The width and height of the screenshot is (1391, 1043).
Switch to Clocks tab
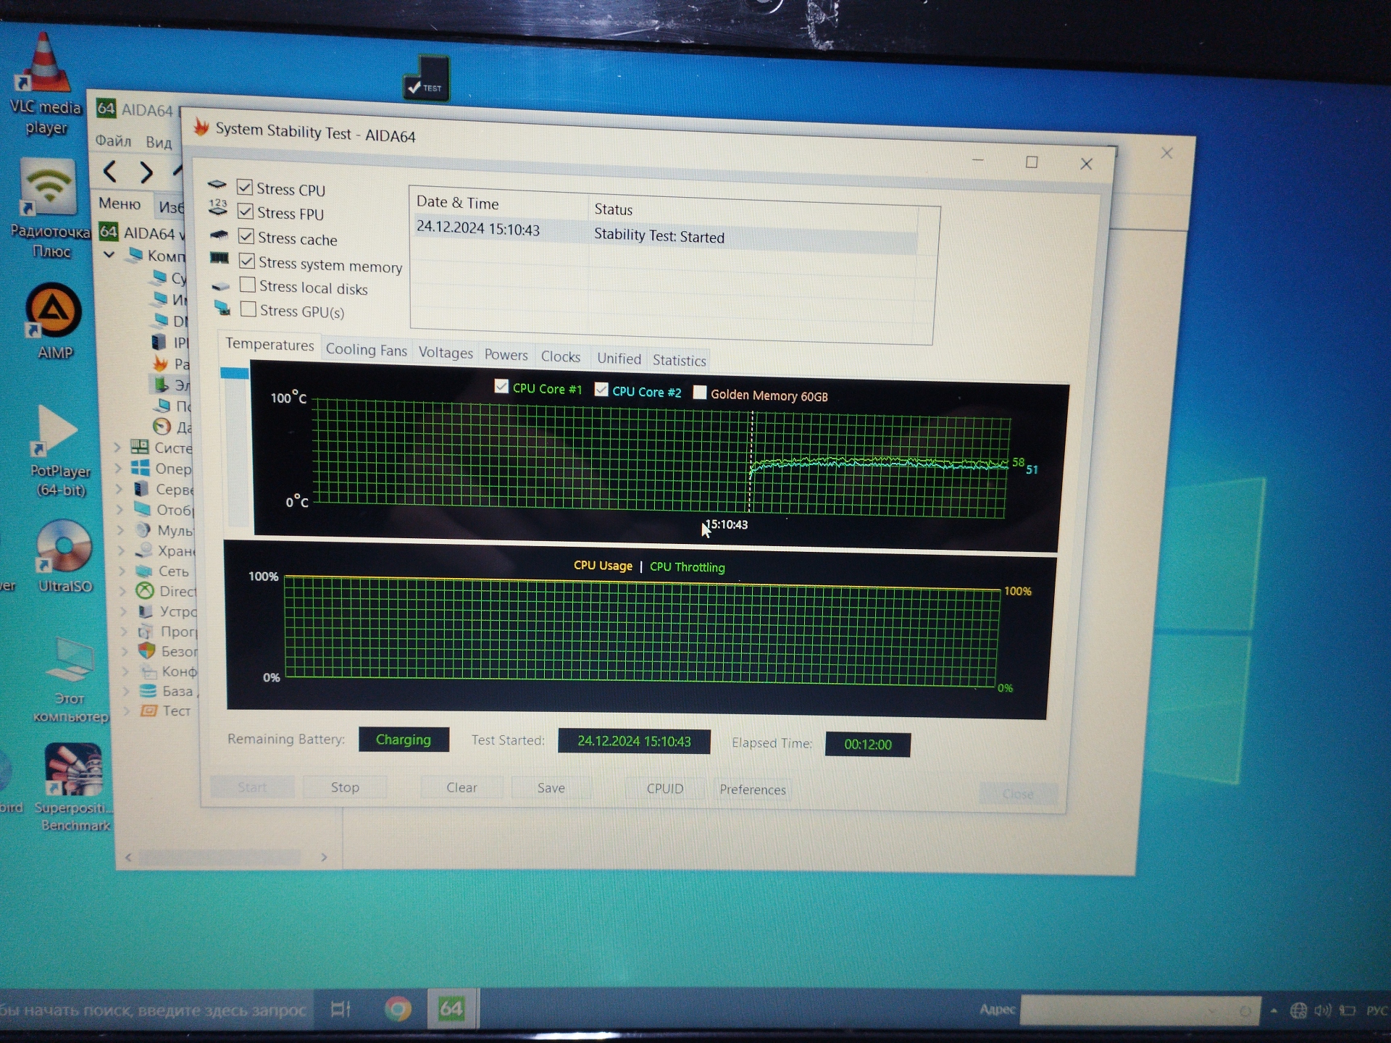561,356
